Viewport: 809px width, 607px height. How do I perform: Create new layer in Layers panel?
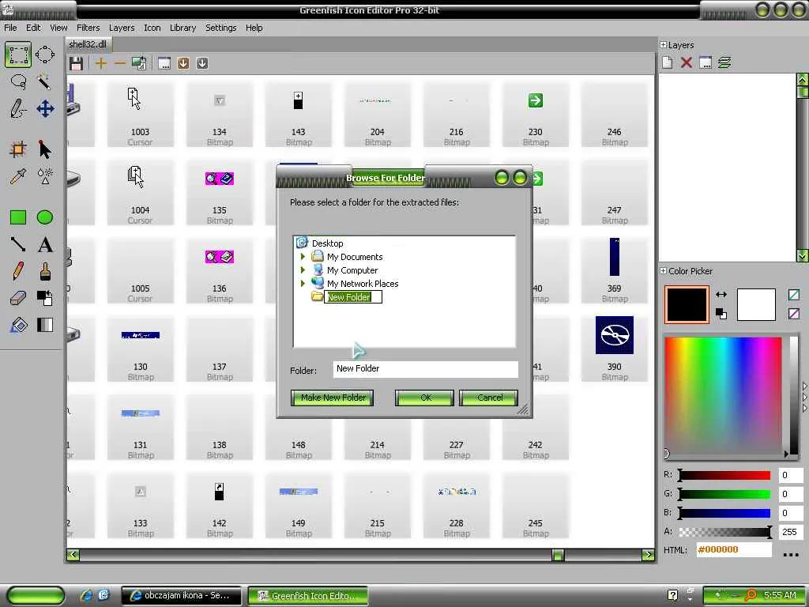coord(667,62)
